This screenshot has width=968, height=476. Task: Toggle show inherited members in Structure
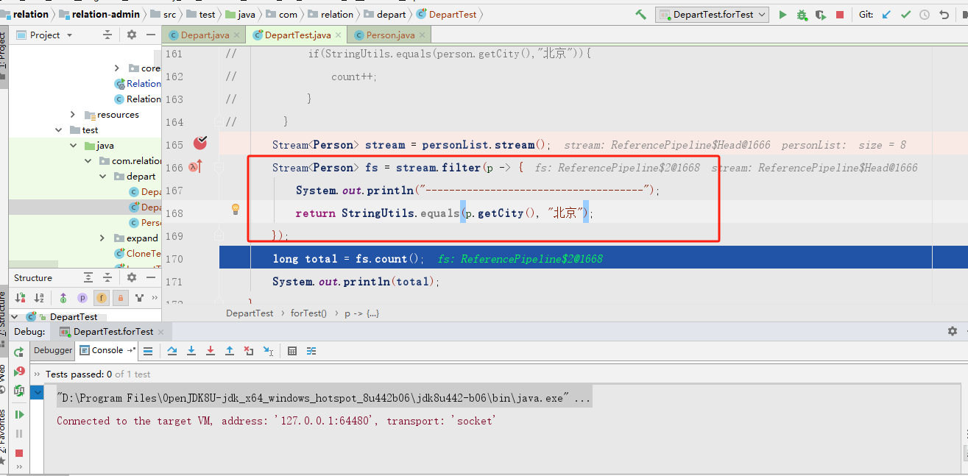(x=63, y=298)
